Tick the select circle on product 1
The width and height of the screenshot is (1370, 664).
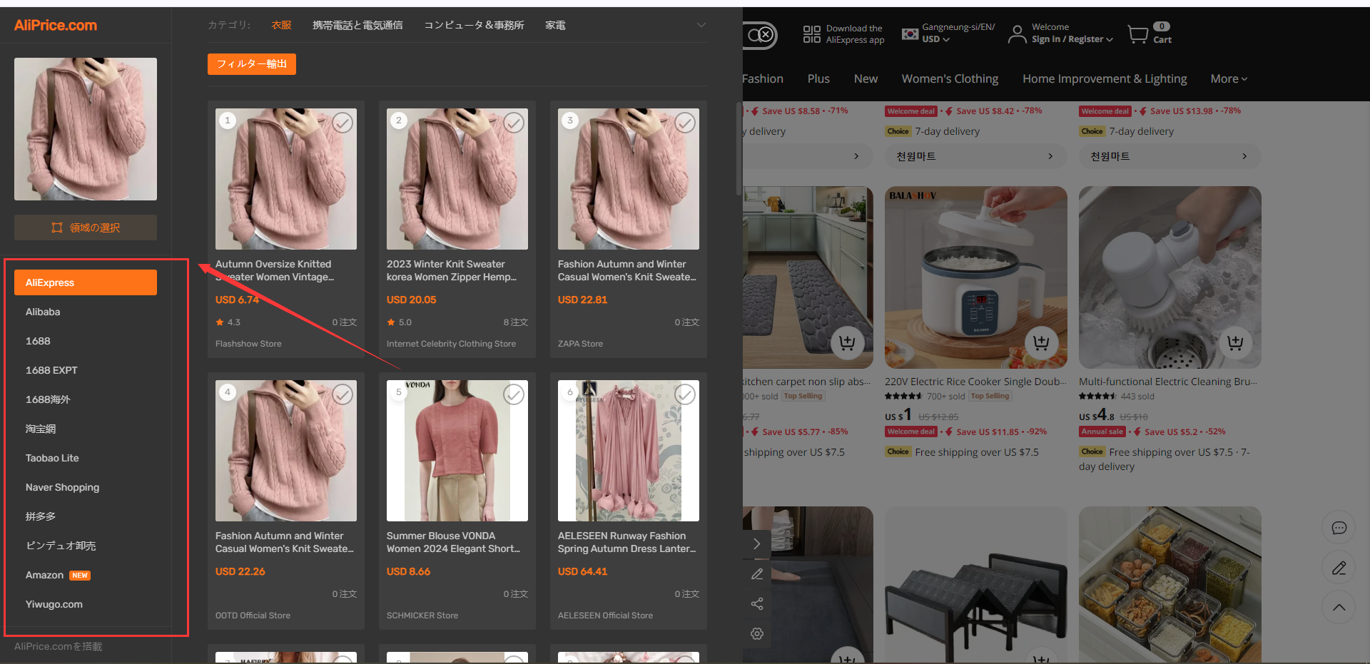click(342, 123)
